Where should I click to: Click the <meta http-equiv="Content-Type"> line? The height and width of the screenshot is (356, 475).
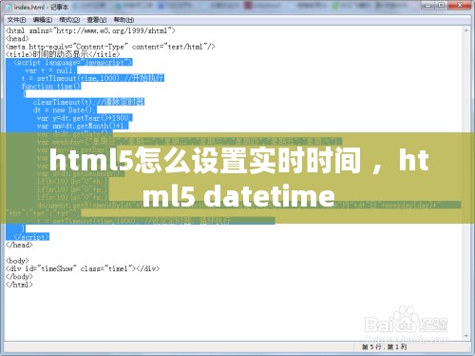click(110, 47)
